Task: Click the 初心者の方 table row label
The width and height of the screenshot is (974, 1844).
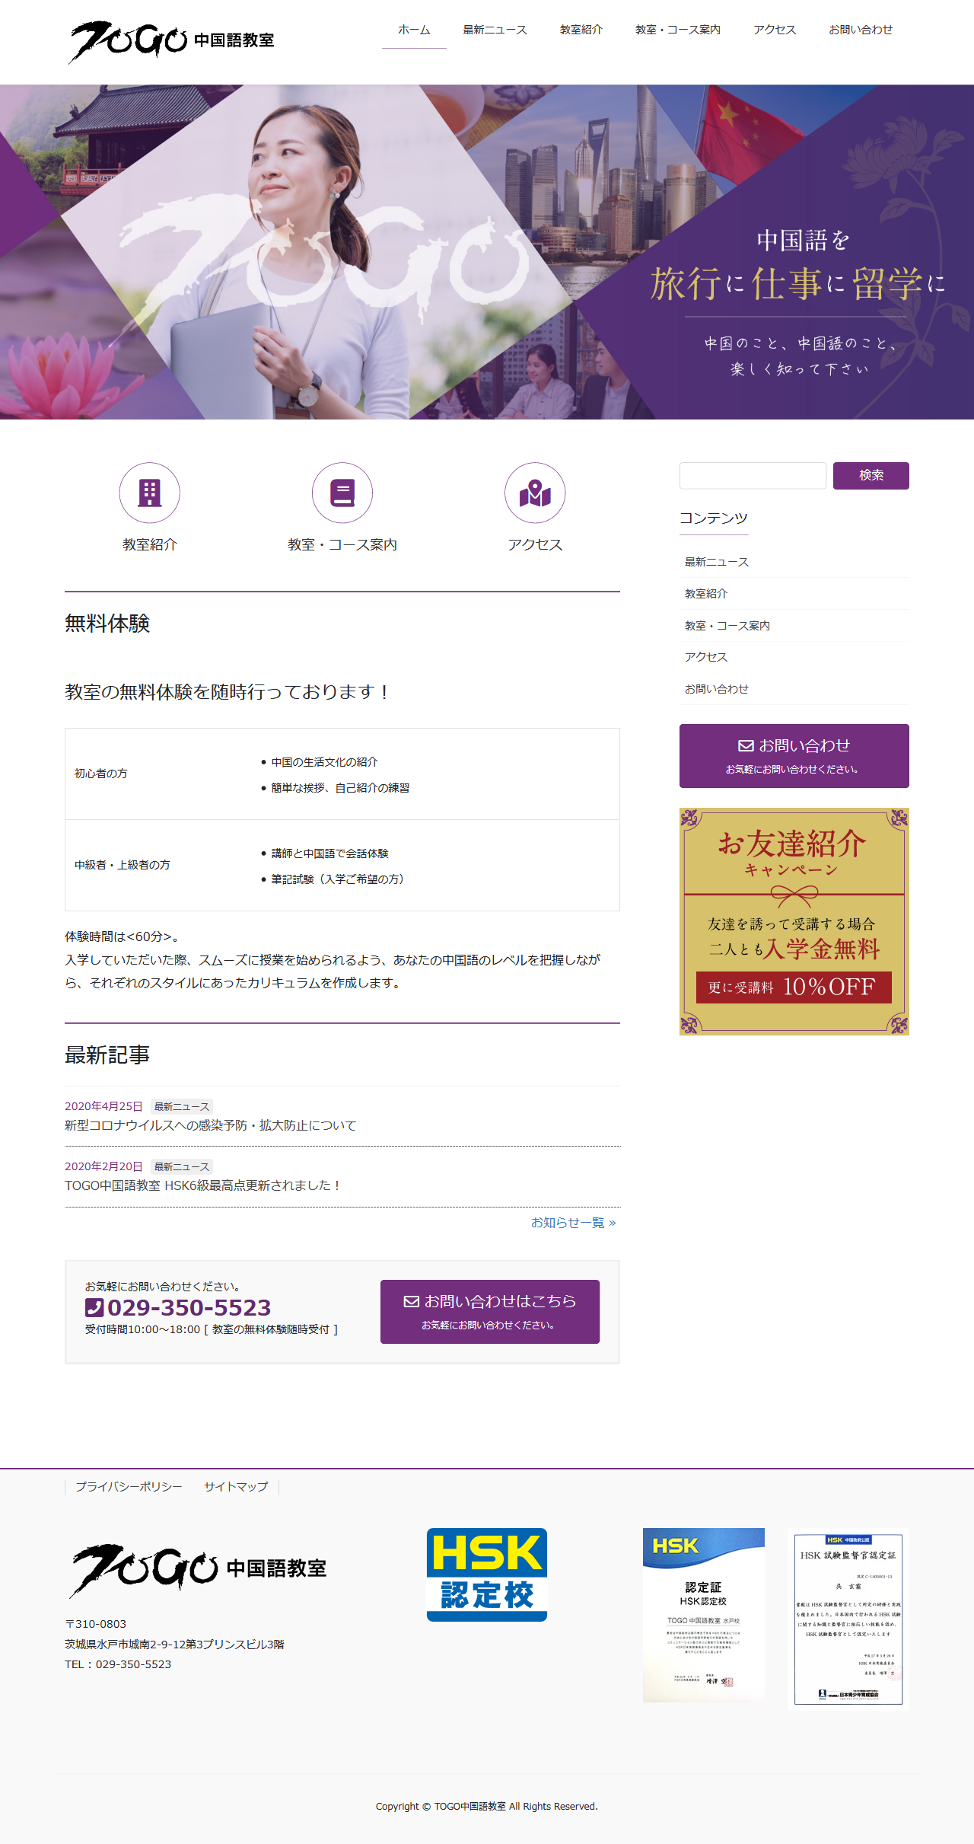Action: click(x=101, y=774)
